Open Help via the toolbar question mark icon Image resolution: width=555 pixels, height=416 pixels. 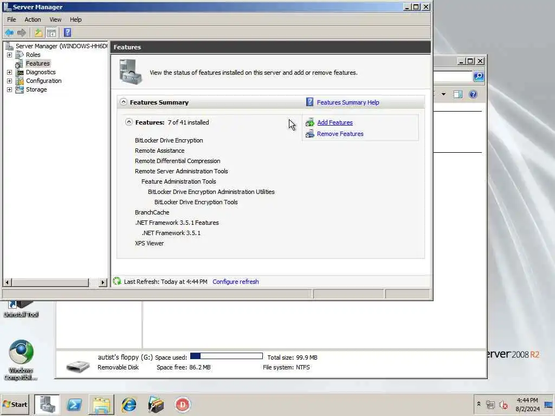point(67,33)
